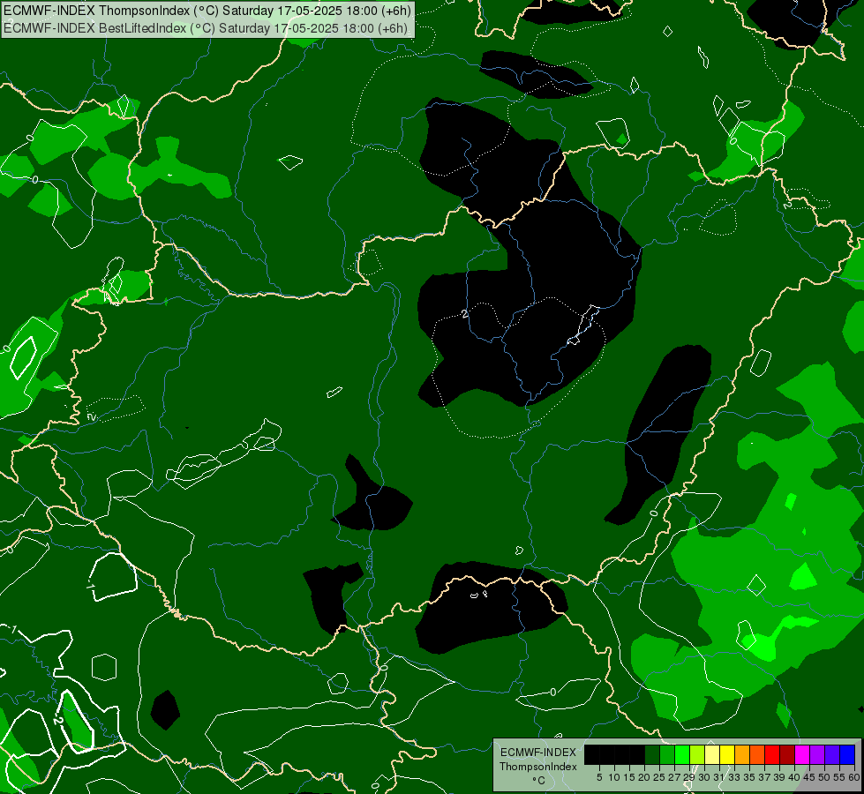The image size is (864, 794).
Task: Click the medium green 25-27 legend swatch
Action: 667,754
